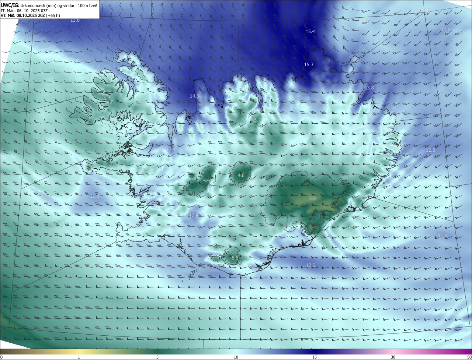Click the colorbar tick label 10
The image size is (472, 360).
(236, 357)
